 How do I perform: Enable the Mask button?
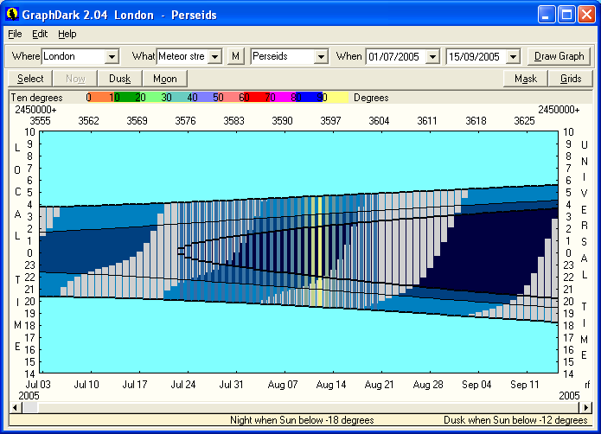[x=526, y=79]
